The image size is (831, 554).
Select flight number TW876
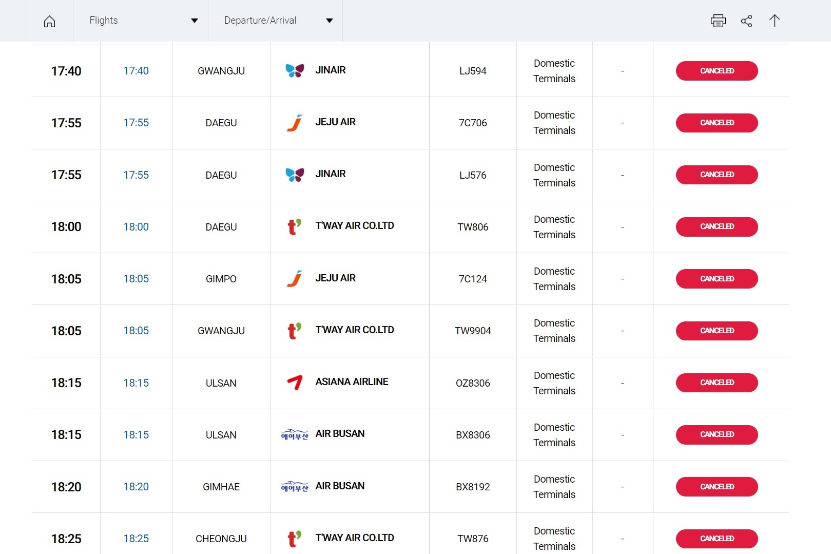[x=473, y=539]
